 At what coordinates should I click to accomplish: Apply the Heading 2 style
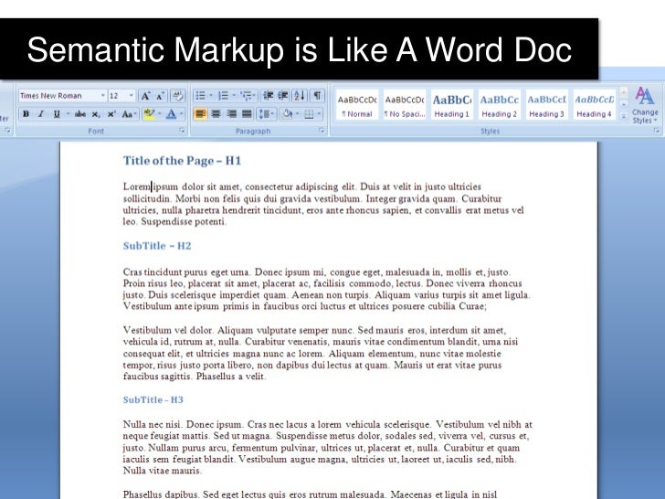(499, 105)
